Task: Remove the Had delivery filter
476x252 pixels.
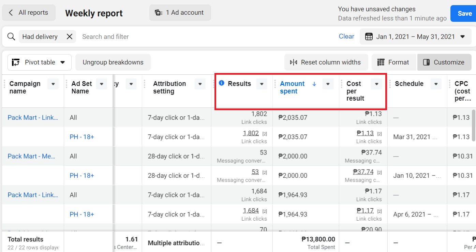Action: coord(69,36)
